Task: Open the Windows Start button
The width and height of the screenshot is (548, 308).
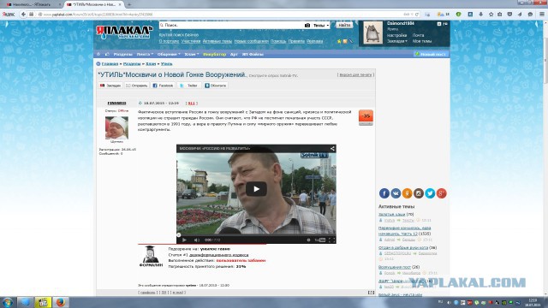Action: [x=8, y=302]
